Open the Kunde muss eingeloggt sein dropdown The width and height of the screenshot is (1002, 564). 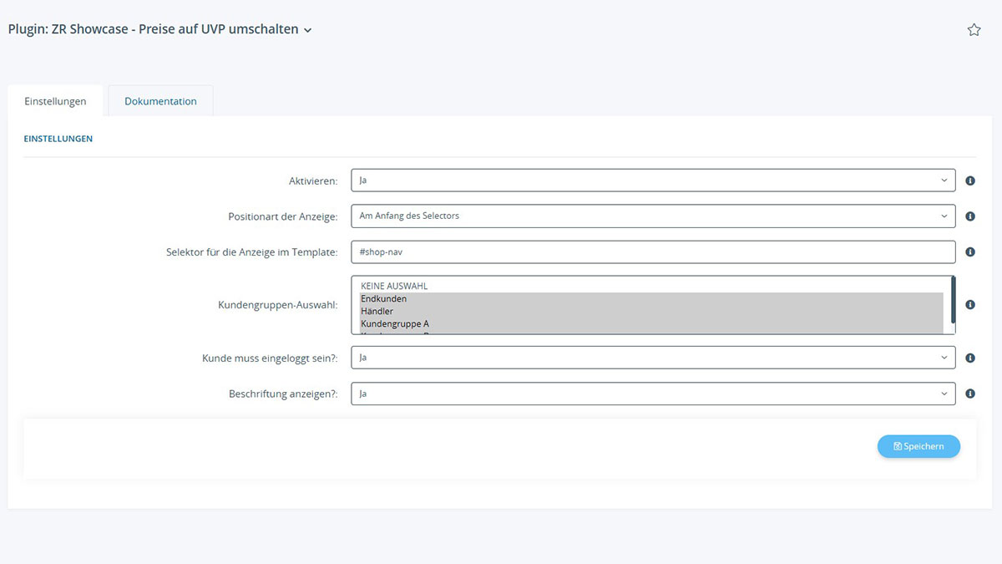pyautogui.click(x=652, y=358)
